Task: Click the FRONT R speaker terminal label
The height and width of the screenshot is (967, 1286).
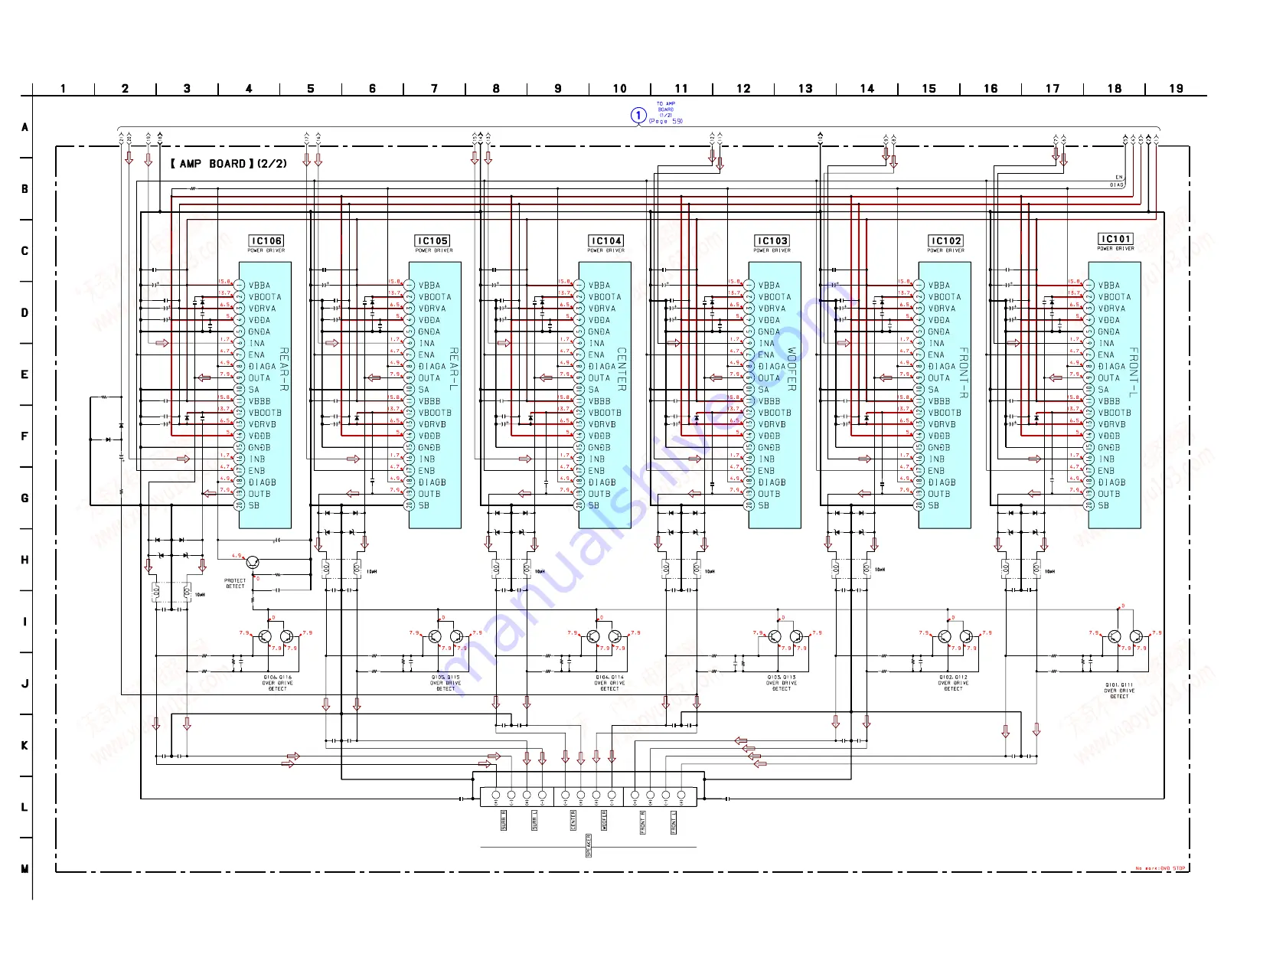Action: pos(642,822)
